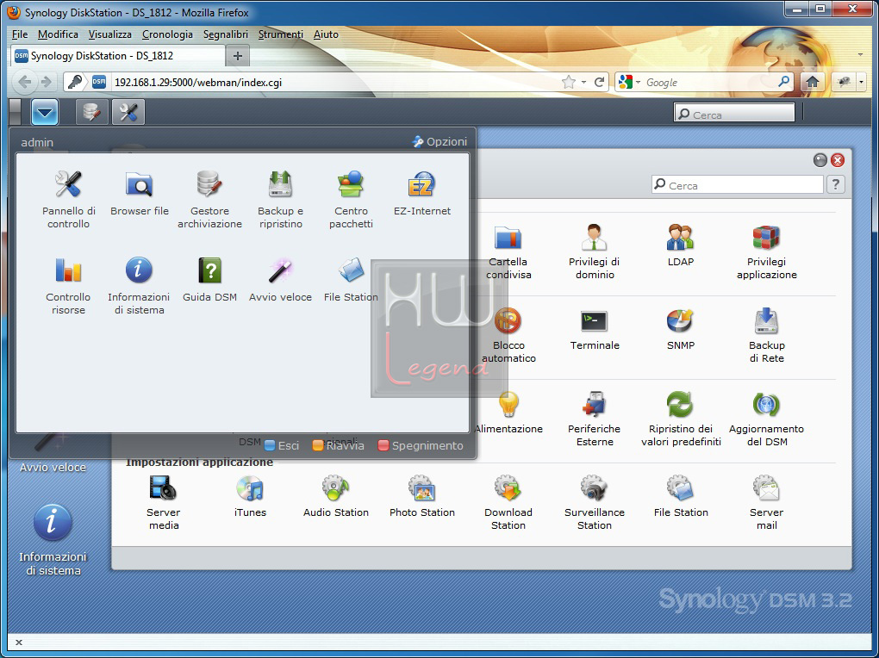Open Server mail settings

tap(766, 501)
